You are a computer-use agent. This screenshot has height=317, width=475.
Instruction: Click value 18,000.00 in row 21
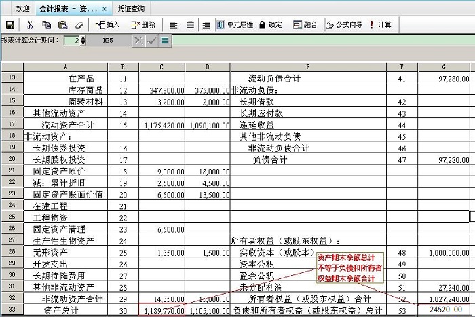point(208,172)
